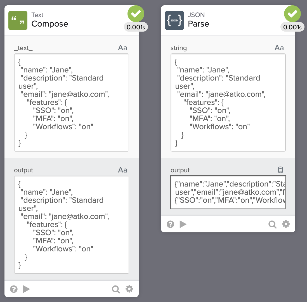Open Parse card settings gear
This screenshot has width=307, height=302.
(286, 224)
